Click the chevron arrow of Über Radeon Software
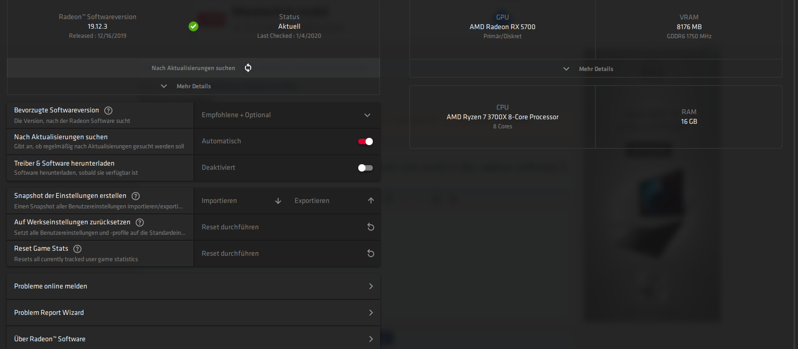798x349 pixels. point(371,339)
